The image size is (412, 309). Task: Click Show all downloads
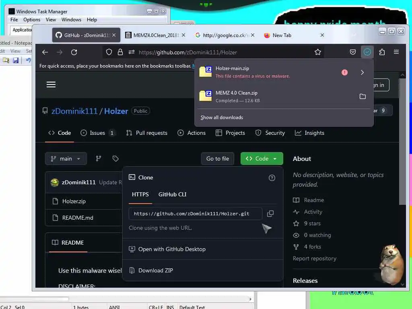tap(222, 117)
